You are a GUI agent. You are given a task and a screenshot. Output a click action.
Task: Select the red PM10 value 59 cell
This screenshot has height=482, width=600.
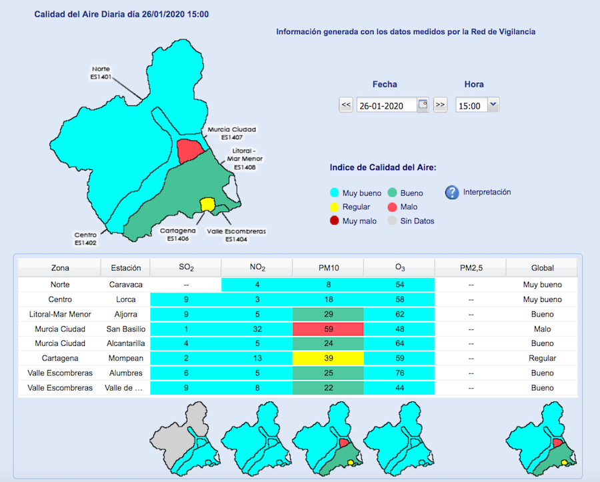pos(327,329)
